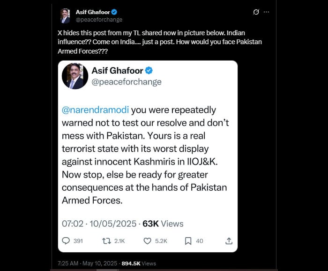Open the three-dot more options menu

click(266, 12)
